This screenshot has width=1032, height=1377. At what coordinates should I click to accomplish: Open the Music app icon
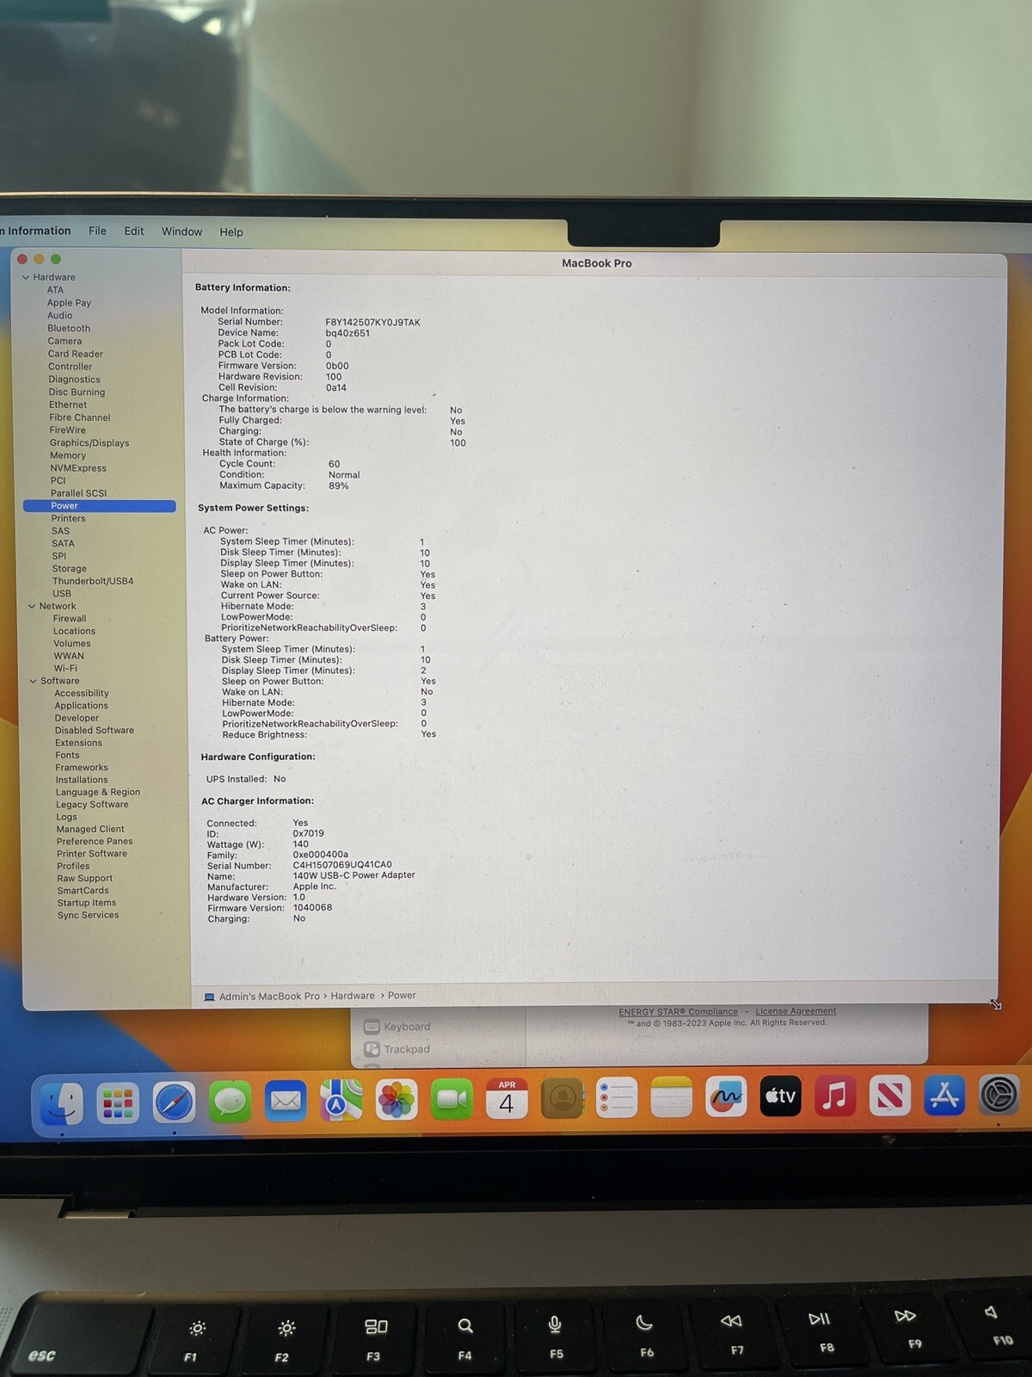point(835,1096)
